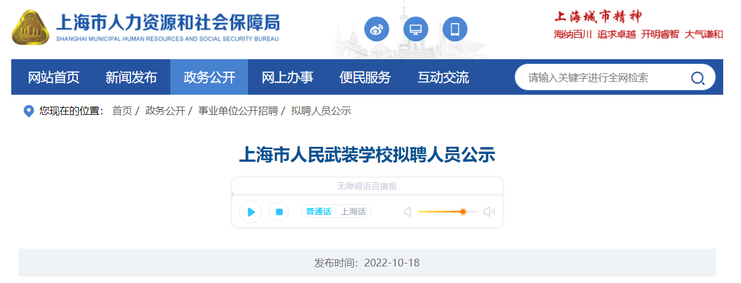Open the 新闻发布 menu item
741x283 pixels.
[131, 77]
